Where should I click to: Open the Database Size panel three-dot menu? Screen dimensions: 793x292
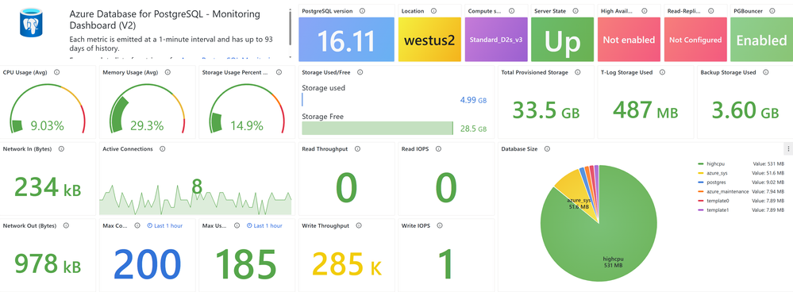tap(788, 149)
